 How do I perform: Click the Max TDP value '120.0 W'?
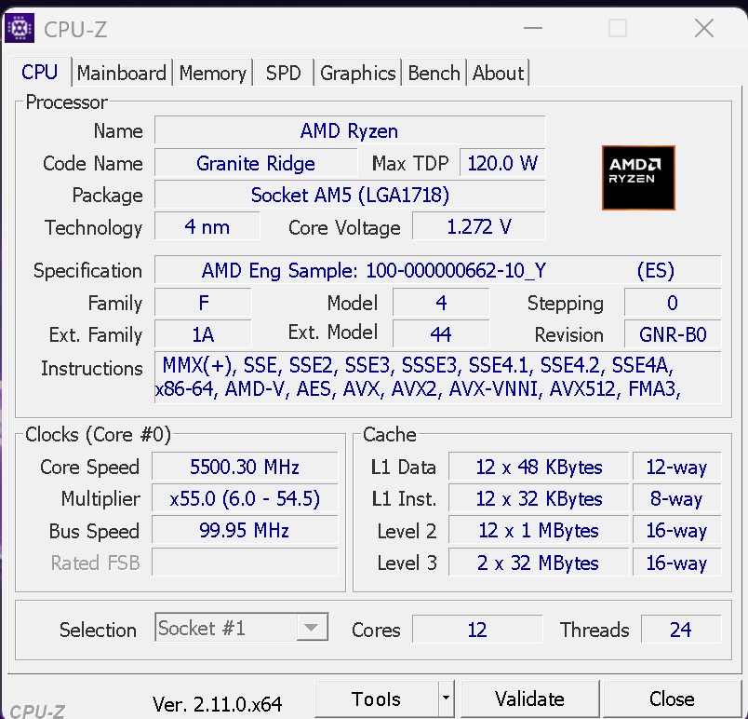pyautogui.click(x=502, y=163)
